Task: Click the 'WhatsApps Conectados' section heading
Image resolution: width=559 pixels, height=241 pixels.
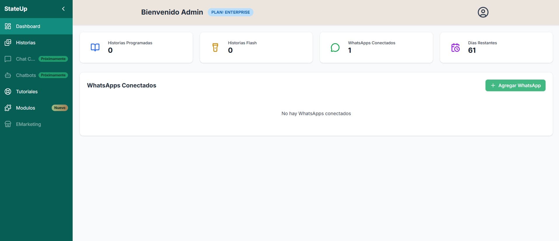Action: click(122, 85)
